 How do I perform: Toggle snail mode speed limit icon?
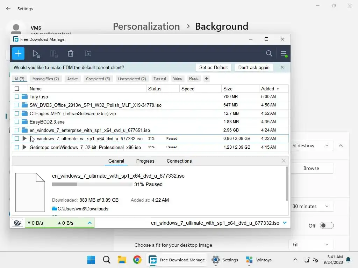[17, 223]
